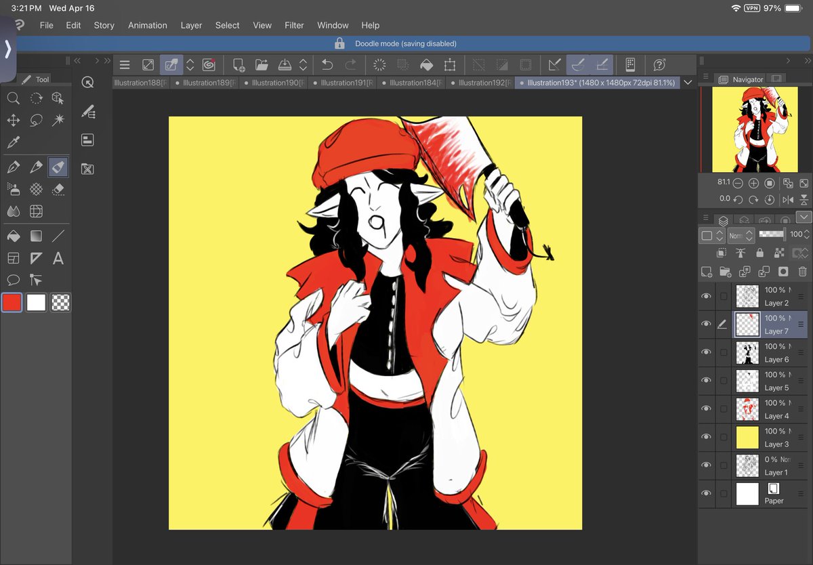Select the Lasso selection tool
This screenshot has height=565, width=813.
click(x=36, y=121)
